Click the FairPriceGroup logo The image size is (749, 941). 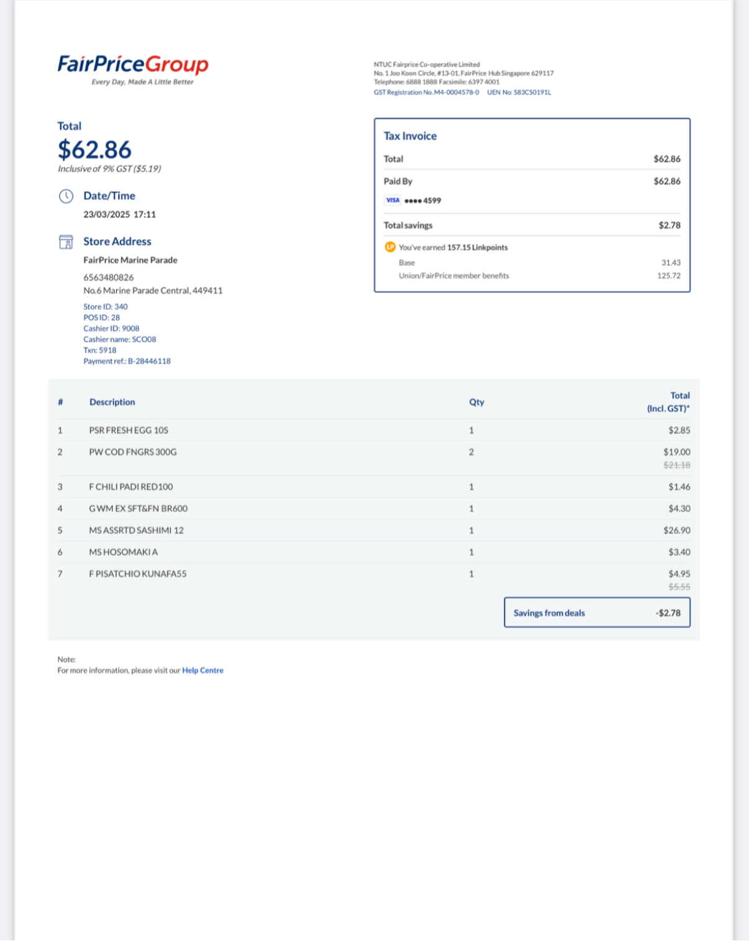(x=133, y=70)
